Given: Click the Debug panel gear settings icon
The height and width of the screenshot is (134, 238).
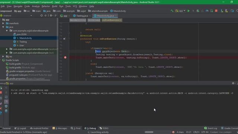Looking at the screenshot, I should (233, 83).
